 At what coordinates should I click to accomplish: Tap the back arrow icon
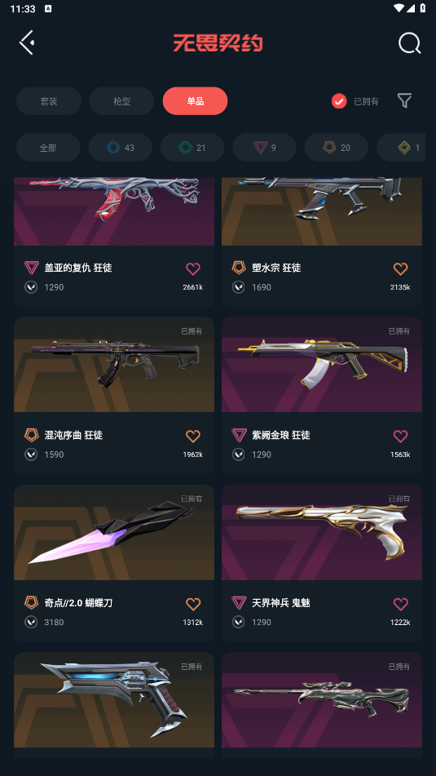coord(27,42)
